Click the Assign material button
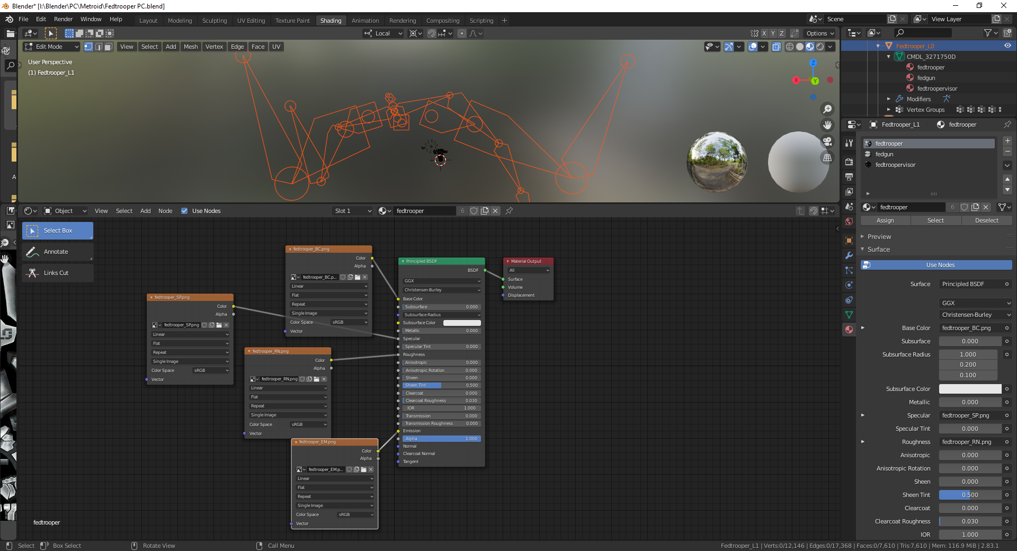 [x=885, y=220]
